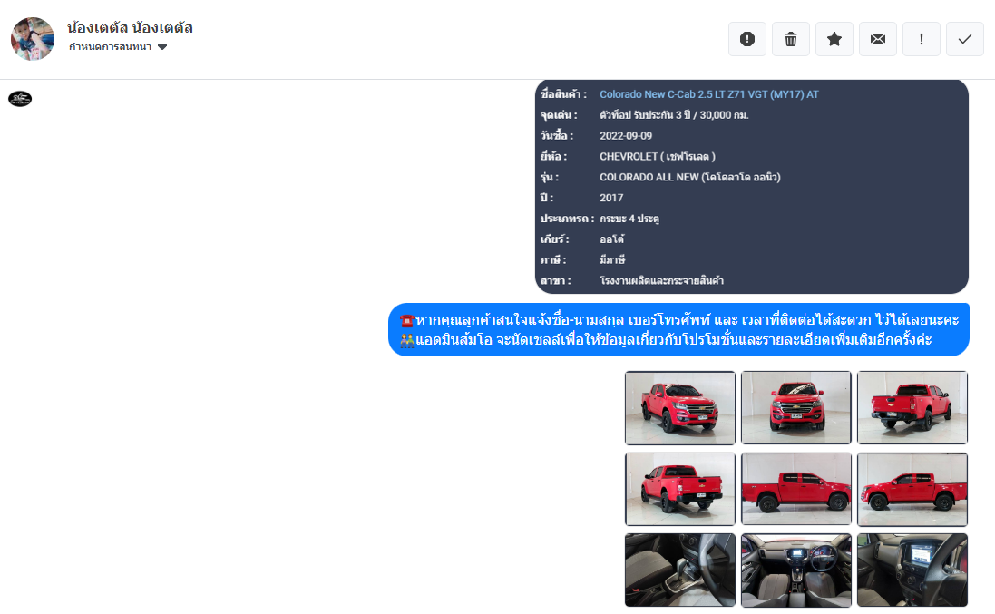
Task: Flag conversation as important with exclamation icon
Action: [x=922, y=39]
